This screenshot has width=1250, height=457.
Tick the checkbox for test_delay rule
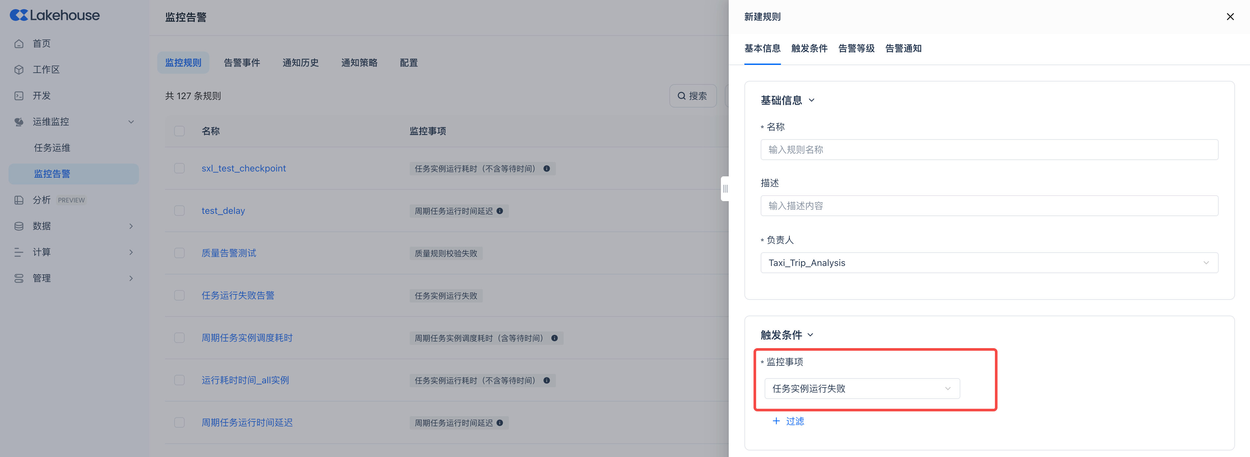179,211
